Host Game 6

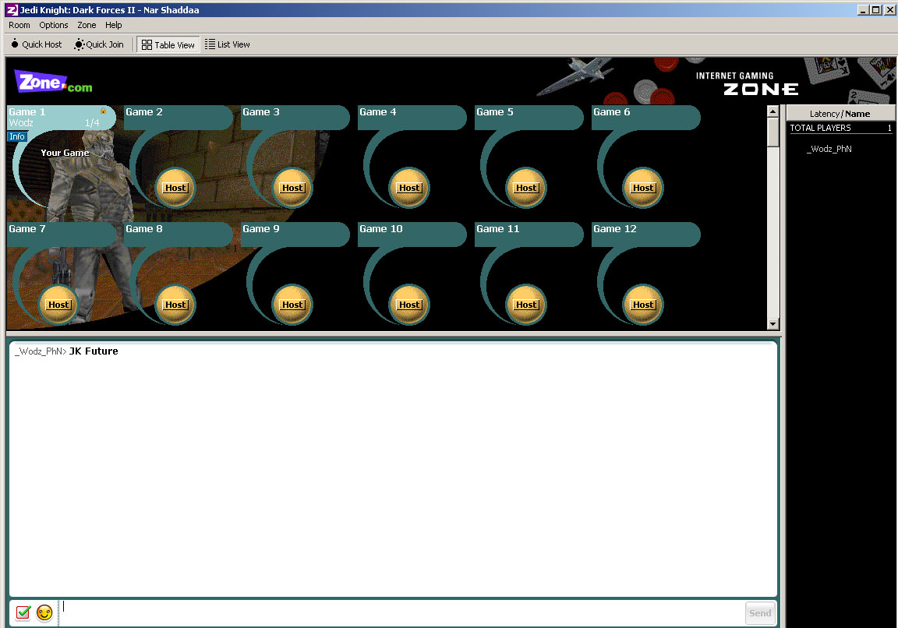642,188
